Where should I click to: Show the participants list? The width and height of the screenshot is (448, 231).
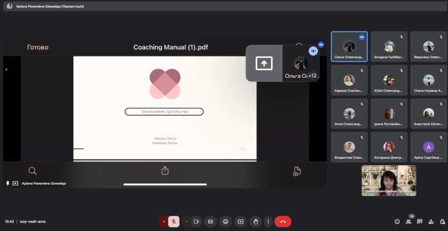pyautogui.click(x=408, y=221)
